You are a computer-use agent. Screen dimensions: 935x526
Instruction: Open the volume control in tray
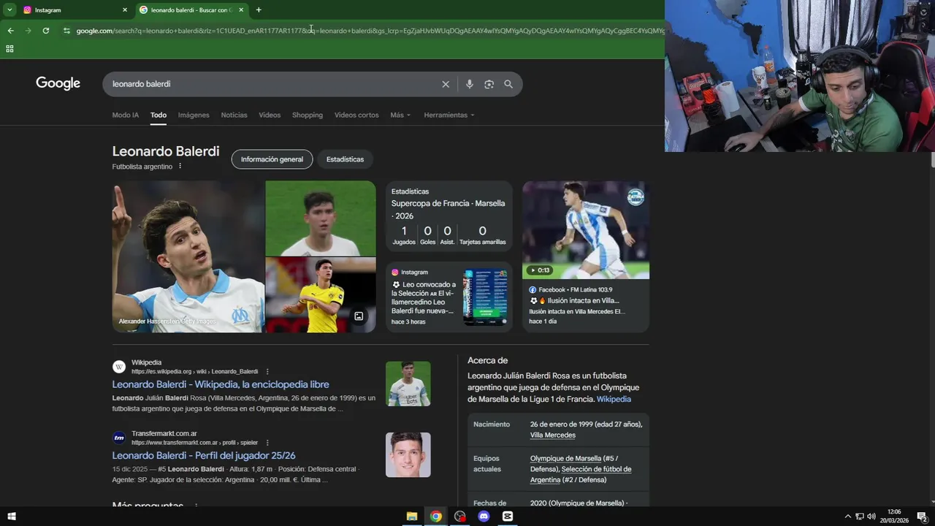pos(871,517)
